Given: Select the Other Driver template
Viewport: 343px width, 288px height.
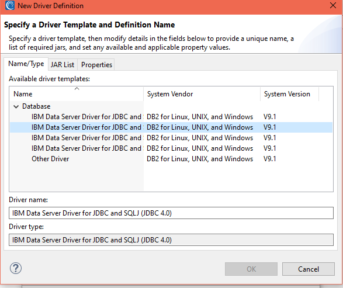Looking at the screenshot, I should (x=171, y=159).
